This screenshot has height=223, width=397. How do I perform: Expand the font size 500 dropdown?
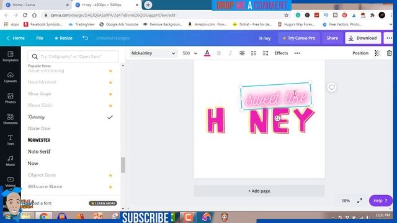click(190, 53)
